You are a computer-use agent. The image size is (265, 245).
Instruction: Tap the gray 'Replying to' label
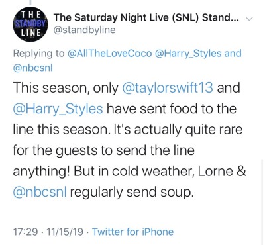(39, 54)
